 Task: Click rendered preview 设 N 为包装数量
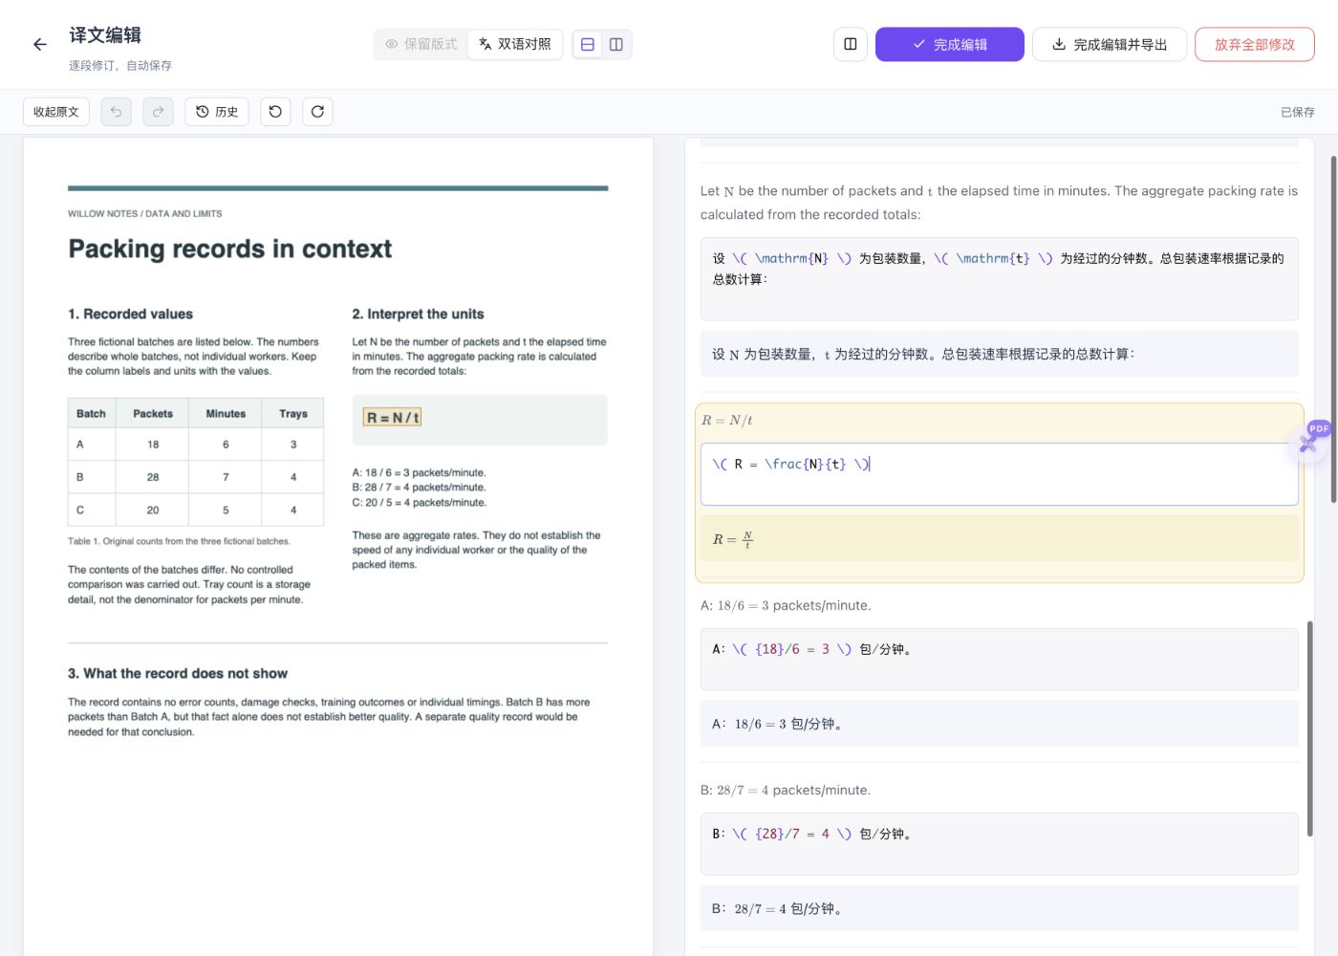pyautogui.click(x=999, y=354)
